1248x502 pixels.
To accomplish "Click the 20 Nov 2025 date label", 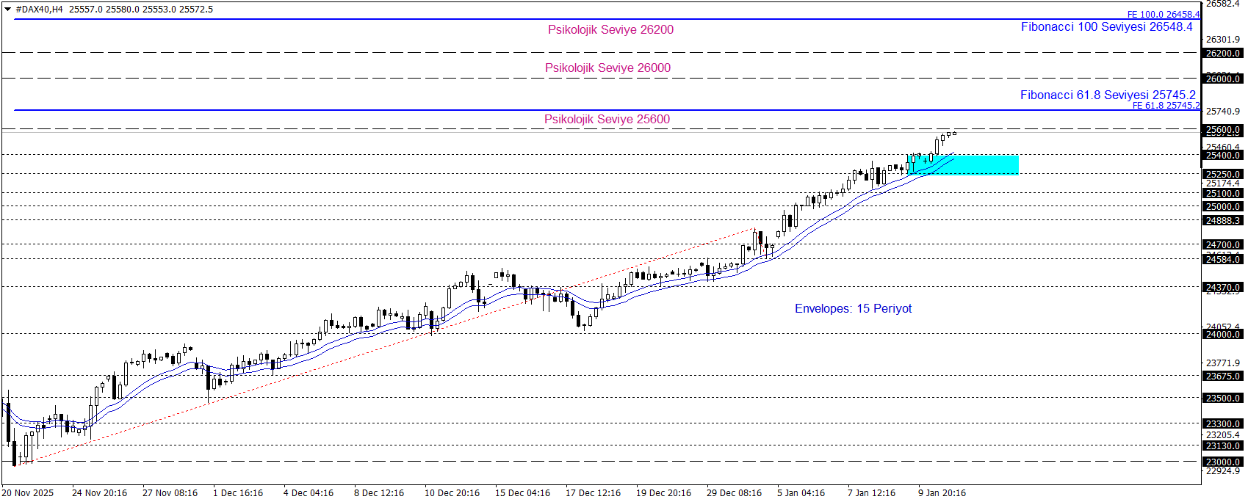I will click(28, 493).
